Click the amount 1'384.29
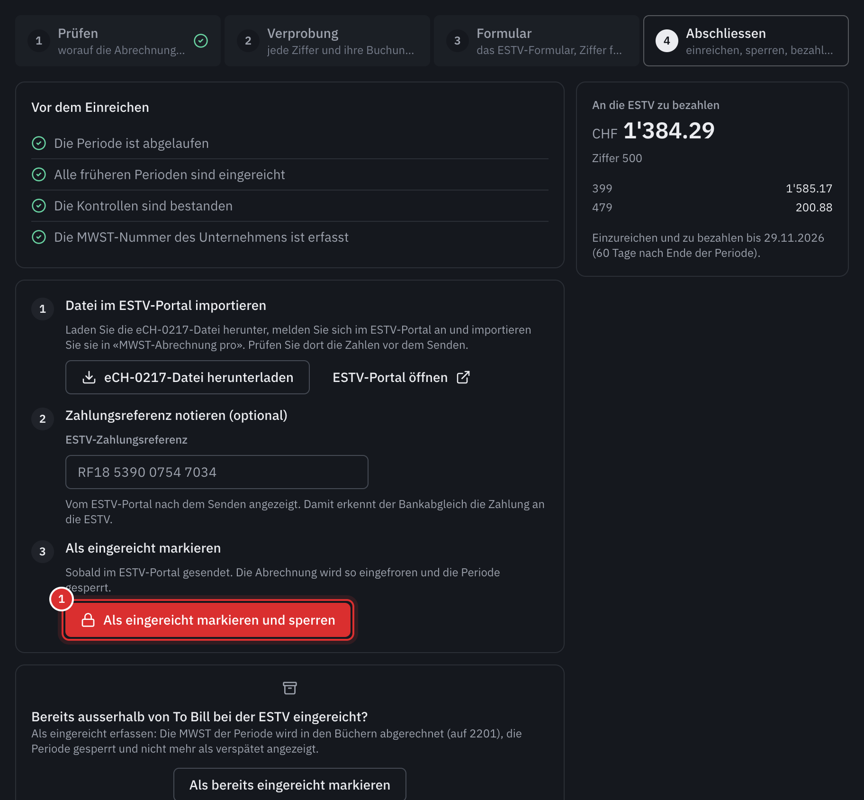This screenshot has height=800, width=864. (x=669, y=130)
